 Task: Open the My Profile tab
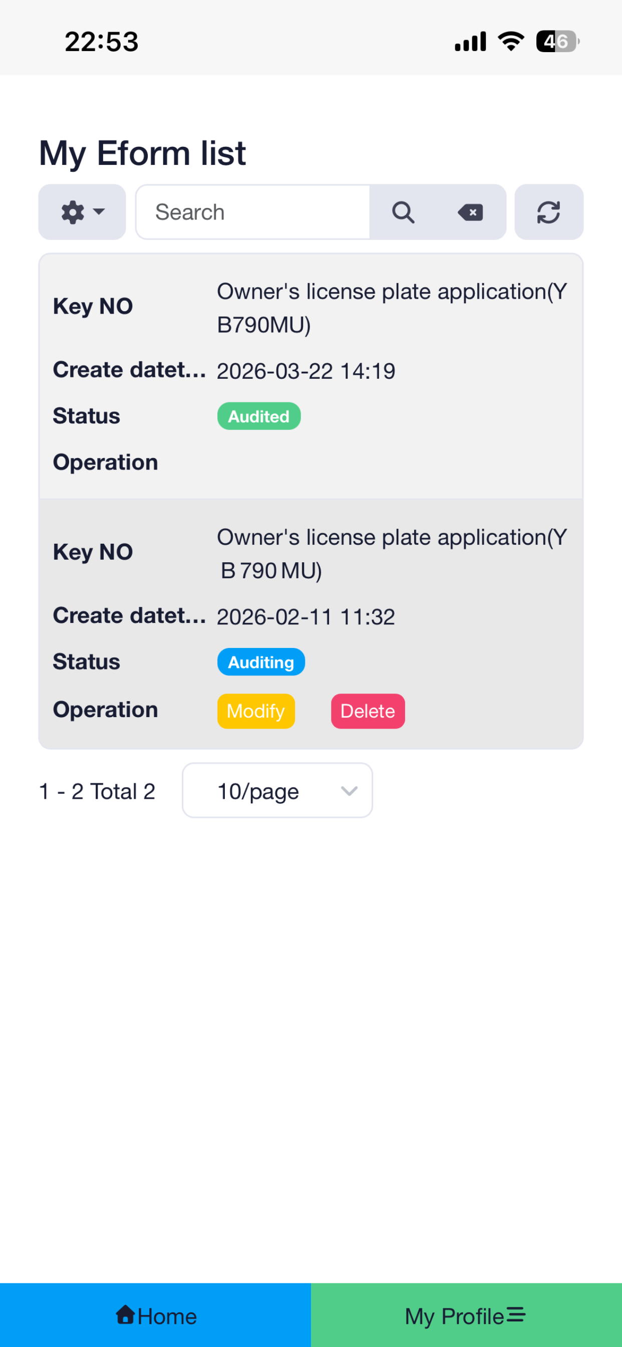466,1315
